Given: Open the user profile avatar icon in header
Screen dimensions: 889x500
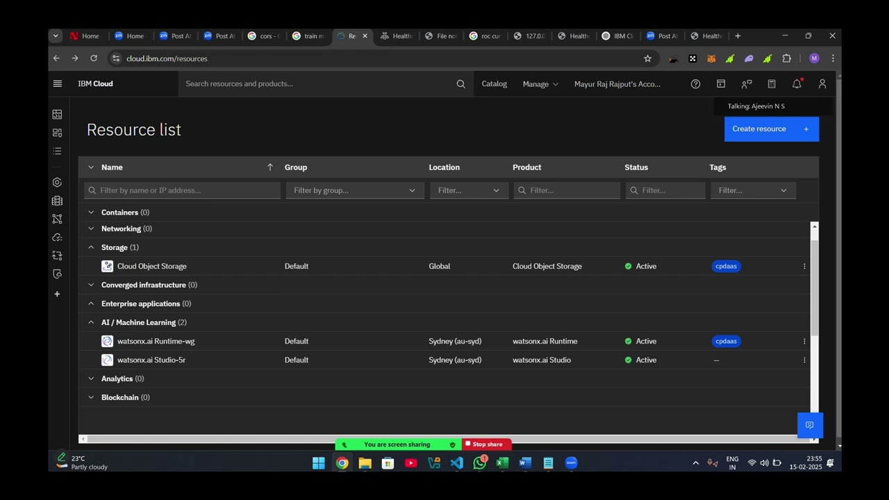Looking at the screenshot, I should (x=822, y=84).
